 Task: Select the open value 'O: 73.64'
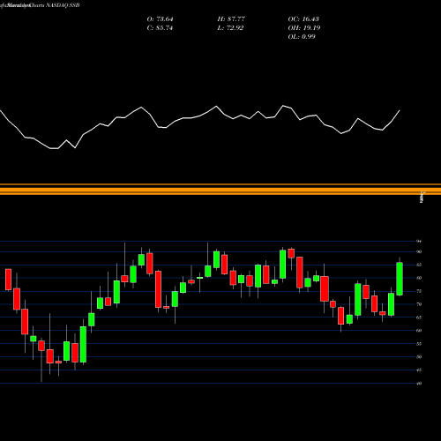(x=160, y=19)
